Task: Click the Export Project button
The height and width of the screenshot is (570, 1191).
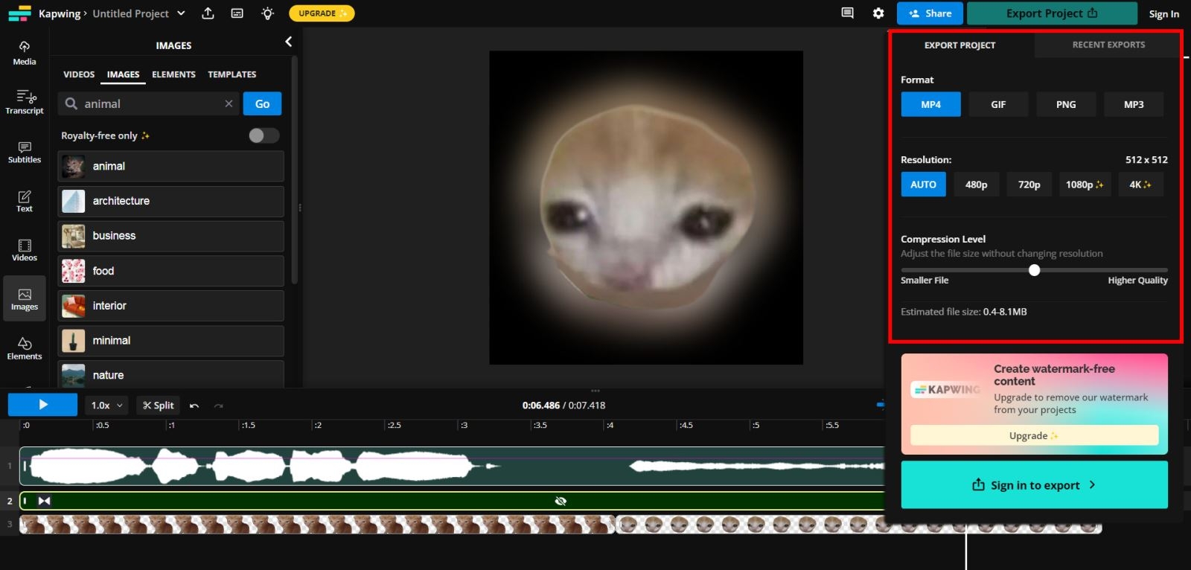Action: tap(1052, 13)
